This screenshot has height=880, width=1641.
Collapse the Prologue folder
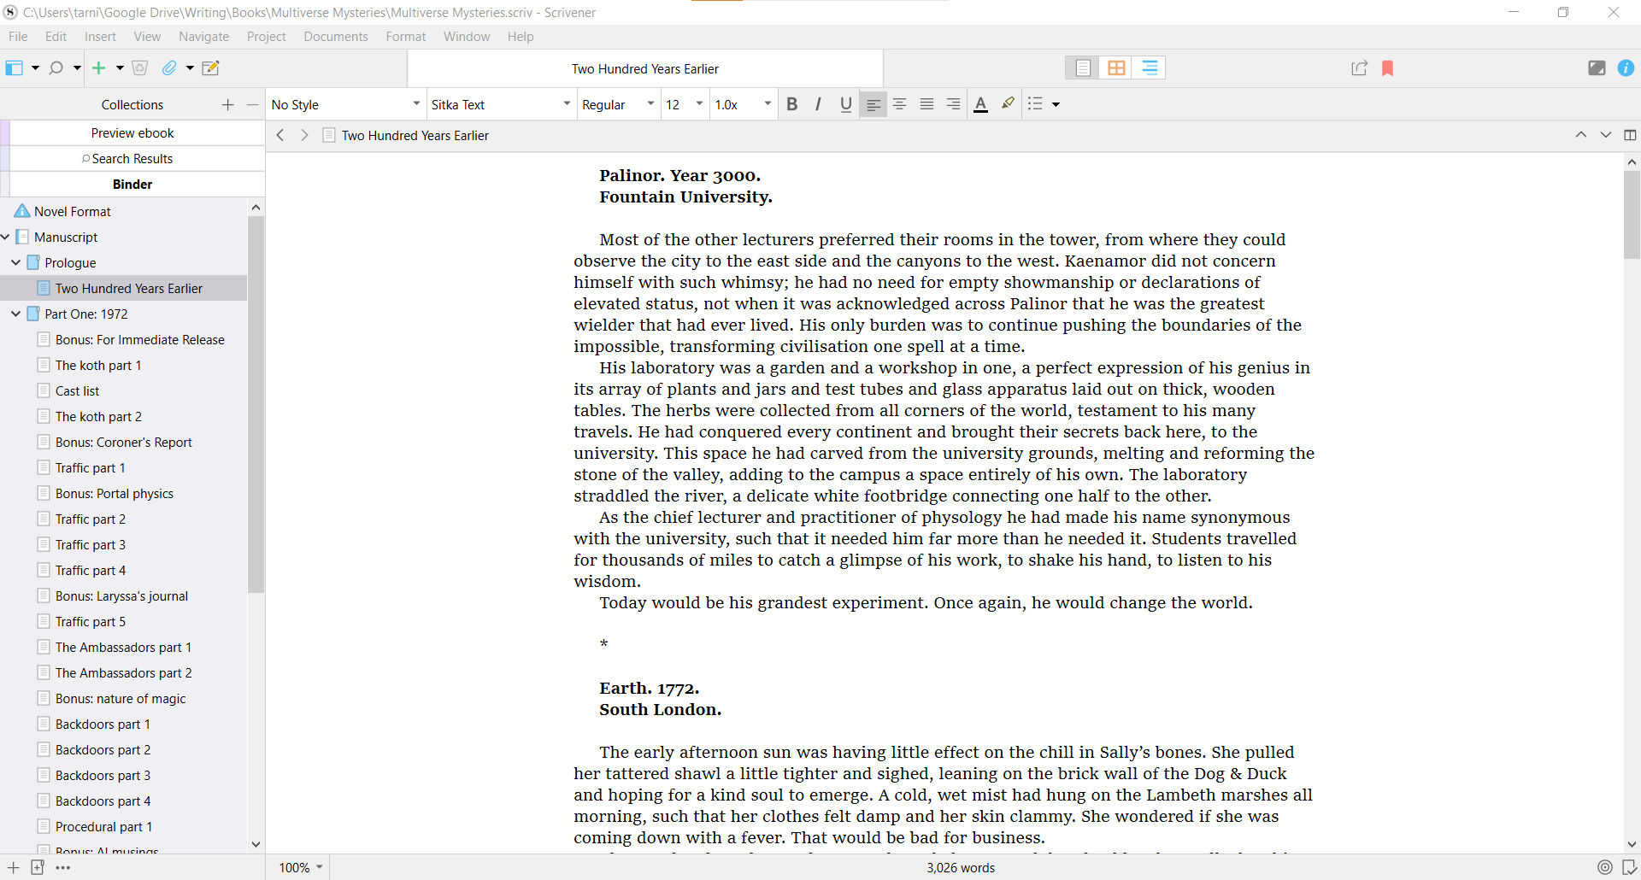[15, 262]
